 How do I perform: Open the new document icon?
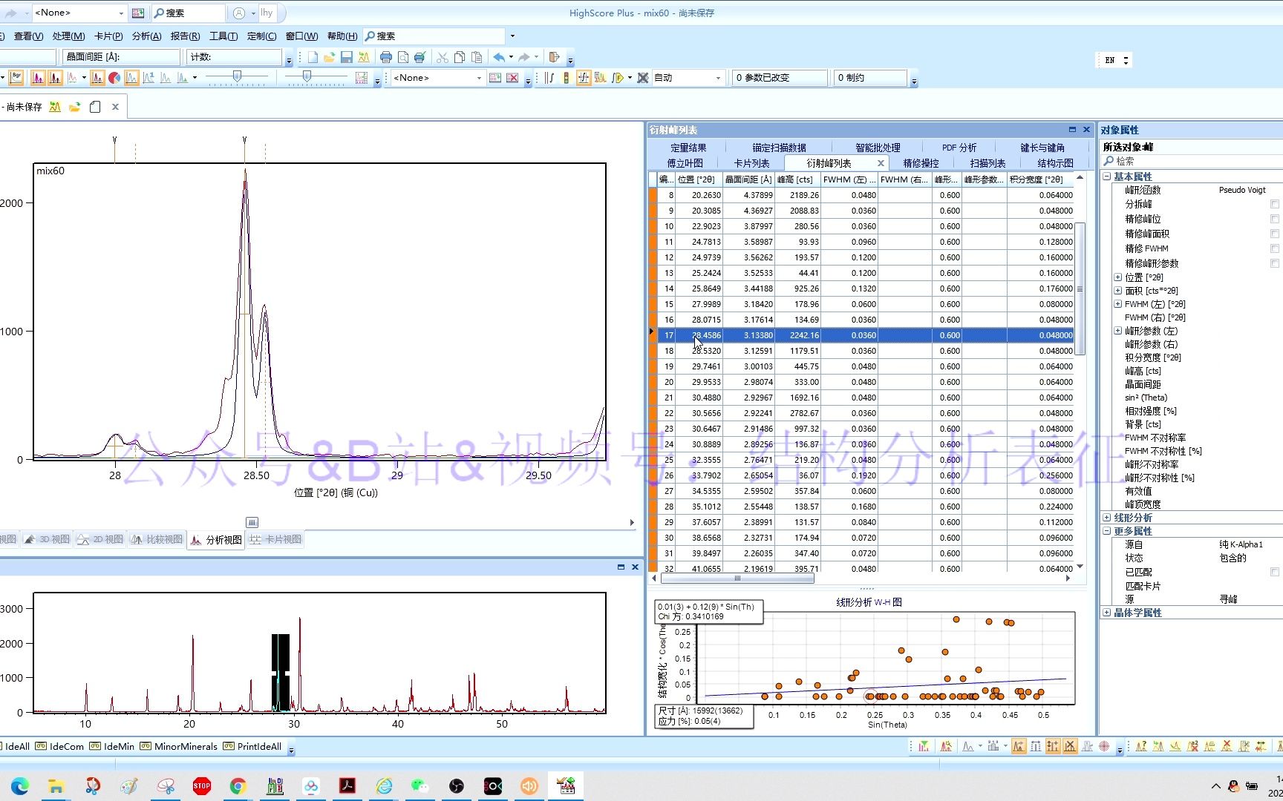click(x=313, y=57)
